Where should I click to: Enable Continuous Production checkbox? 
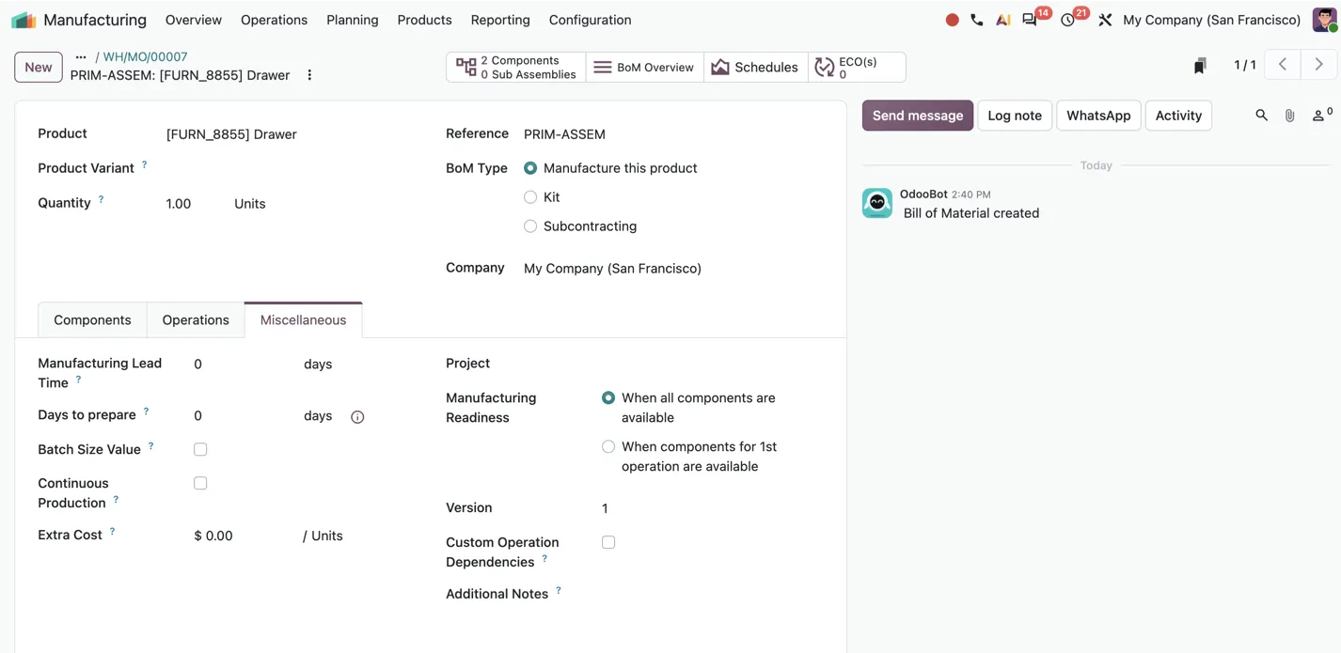[200, 484]
